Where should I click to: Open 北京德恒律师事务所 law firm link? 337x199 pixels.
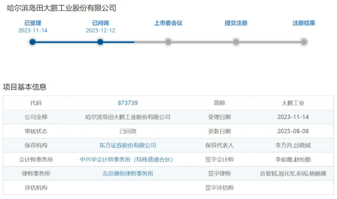(127, 174)
